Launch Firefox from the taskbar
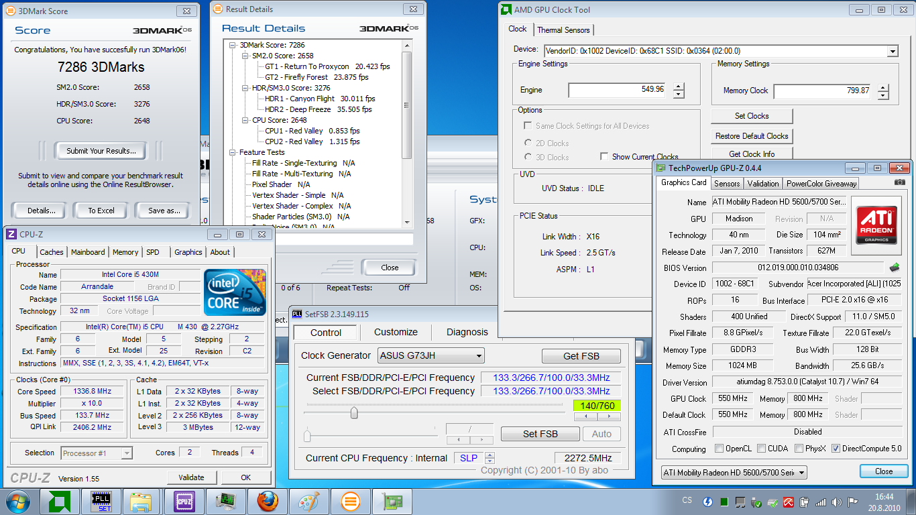The width and height of the screenshot is (916, 515). (x=267, y=502)
